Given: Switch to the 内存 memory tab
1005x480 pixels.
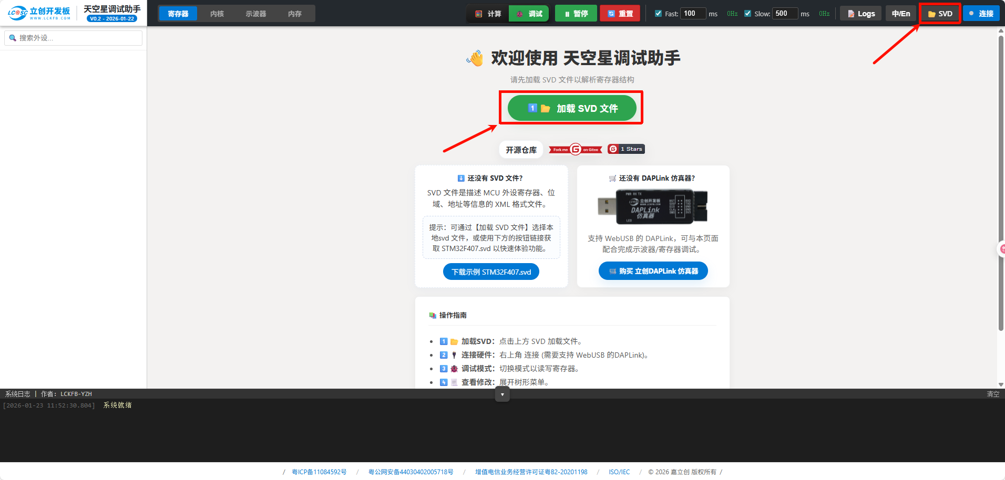Looking at the screenshot, I should [294, 13].
